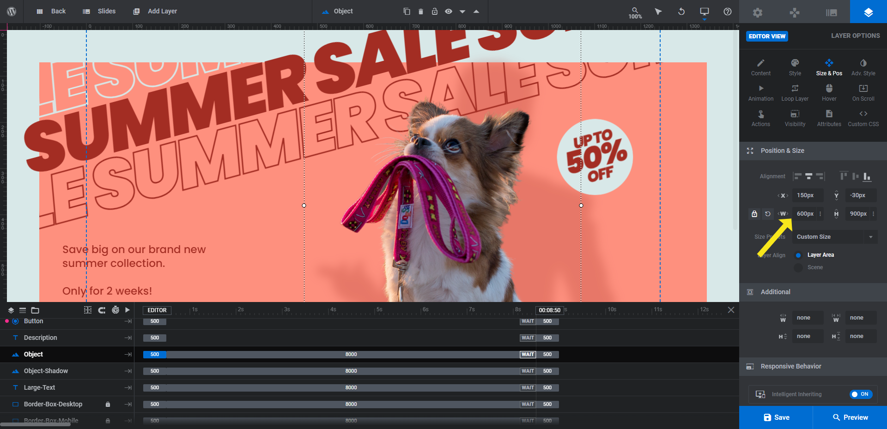887x429 pixels.
Task: Select the Layer Area radio option
Action: point(798,255)
